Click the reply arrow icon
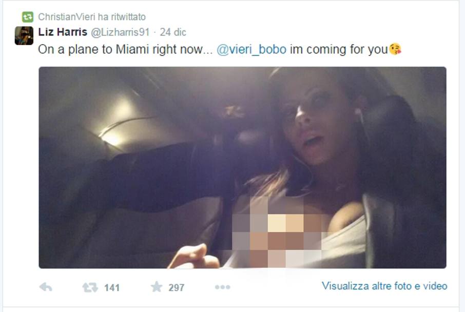This screenshot has width=465, height=312. 46,287
